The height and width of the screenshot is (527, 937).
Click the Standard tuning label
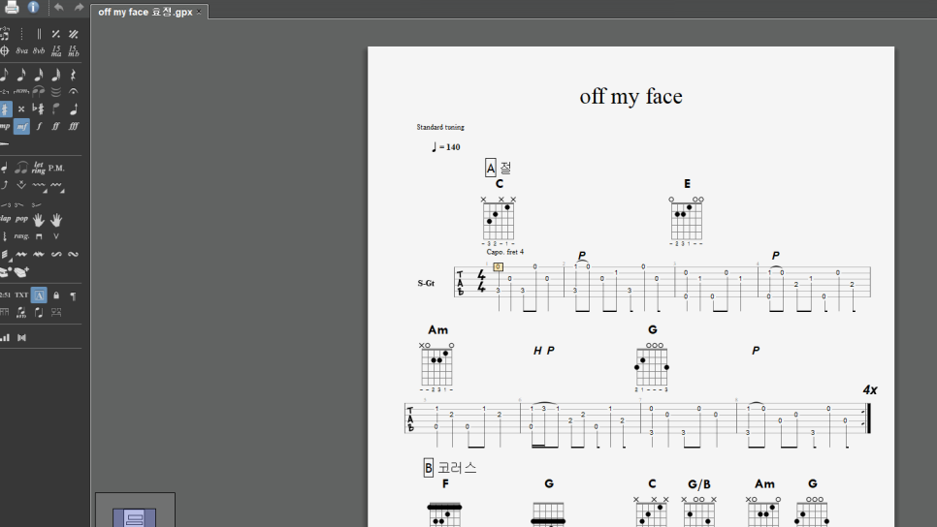pos(440,127)
